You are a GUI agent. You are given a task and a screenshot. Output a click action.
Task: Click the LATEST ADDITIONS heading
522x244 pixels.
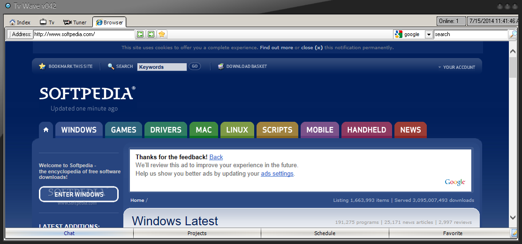point(69,226)
